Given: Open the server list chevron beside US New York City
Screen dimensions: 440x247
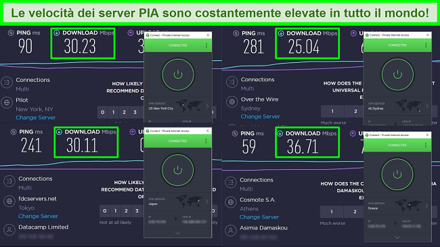Looking at the screenshot, I should pos(207,106).
